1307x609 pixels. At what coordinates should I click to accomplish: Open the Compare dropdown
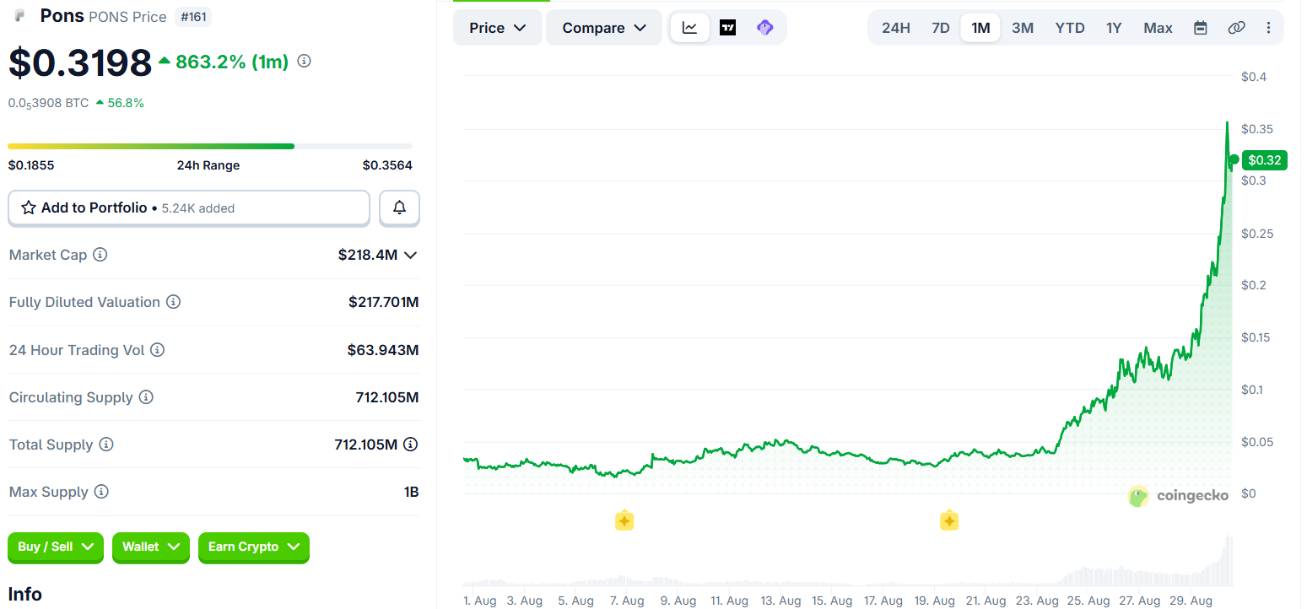click(604, 28)
